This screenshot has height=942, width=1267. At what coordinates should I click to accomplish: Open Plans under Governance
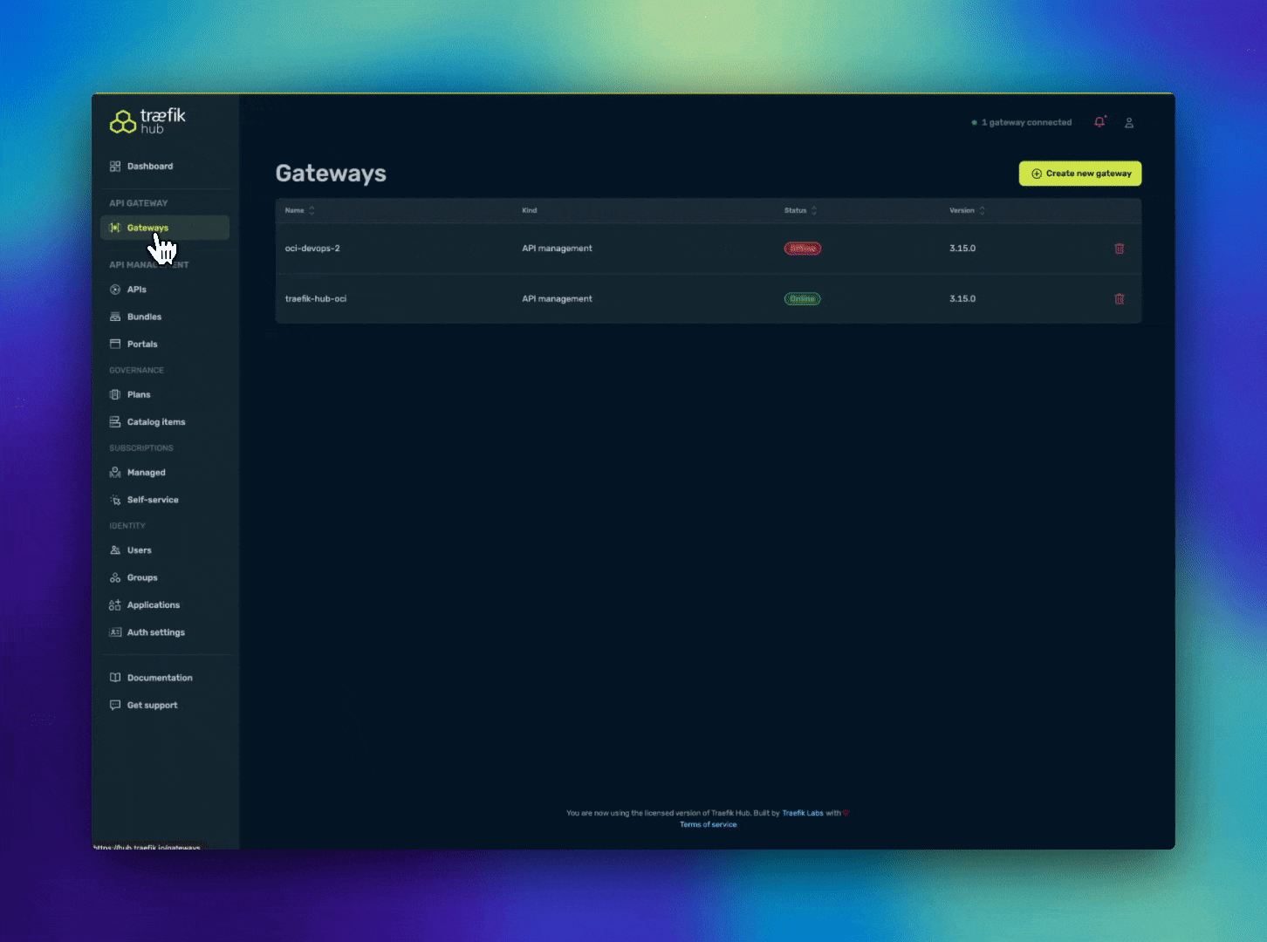click(x=139, y=395)
